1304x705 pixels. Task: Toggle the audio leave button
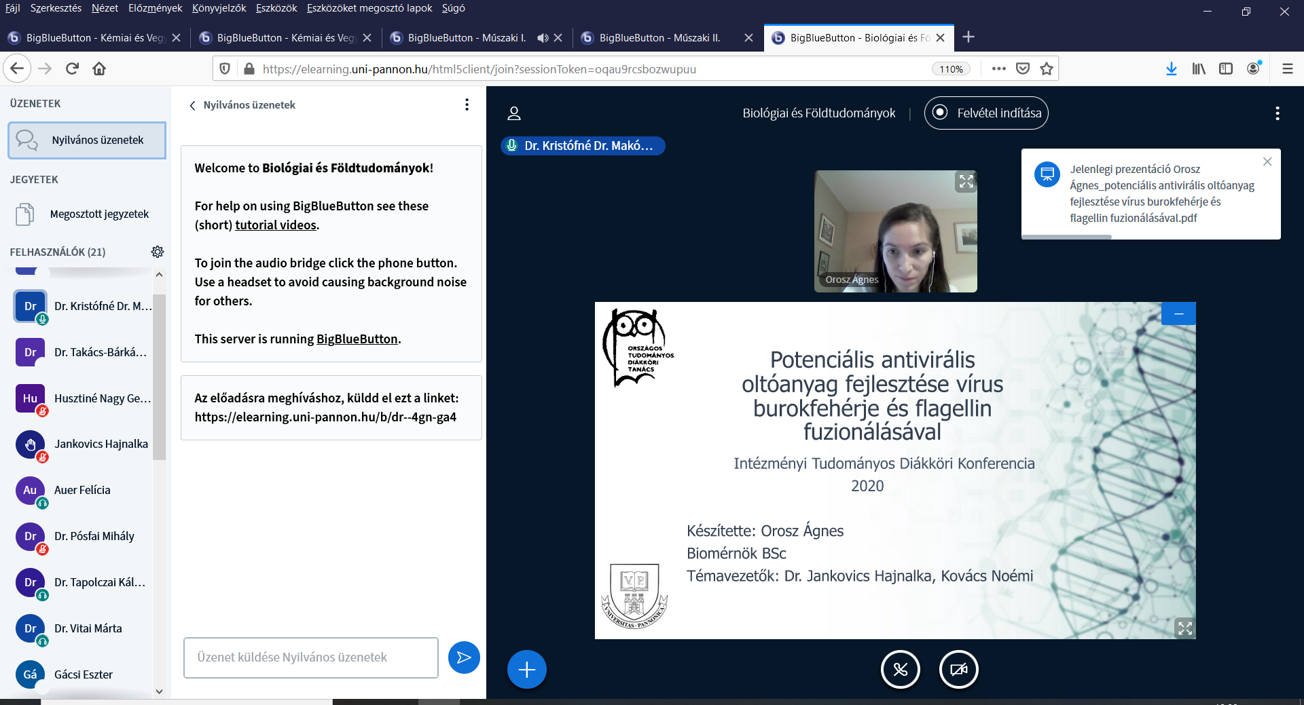pos(900,670)
